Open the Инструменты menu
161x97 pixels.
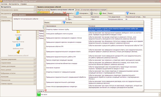click(14, 4)
